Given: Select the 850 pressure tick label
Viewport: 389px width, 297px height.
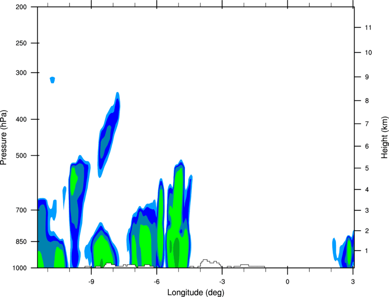Looking at the screenshot, I should pos(21,242).
